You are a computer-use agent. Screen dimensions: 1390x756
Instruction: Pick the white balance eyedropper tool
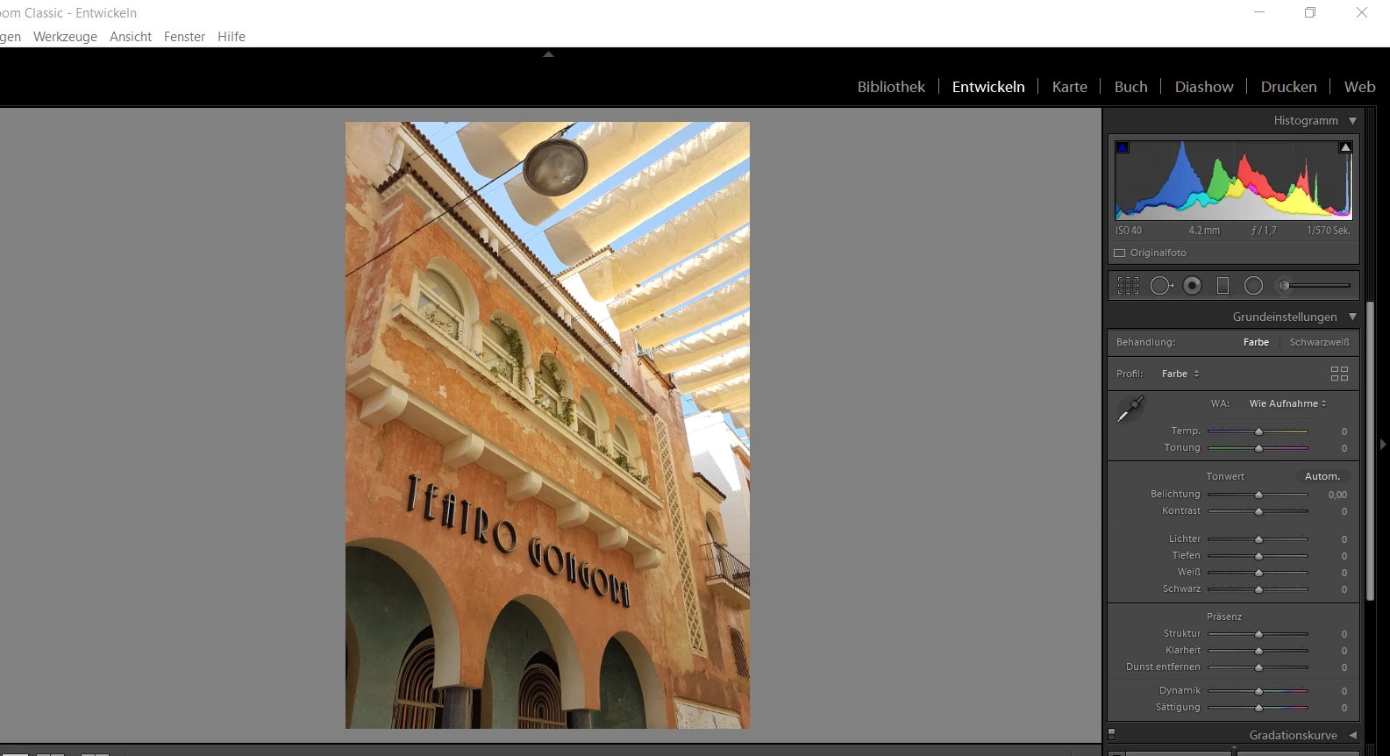click(1130, 409)
